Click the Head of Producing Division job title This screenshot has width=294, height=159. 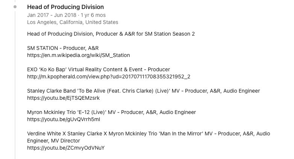pyautogui.click(x=65, y=7)
